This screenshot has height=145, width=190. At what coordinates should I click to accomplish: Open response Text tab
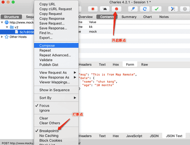[102, 136]
